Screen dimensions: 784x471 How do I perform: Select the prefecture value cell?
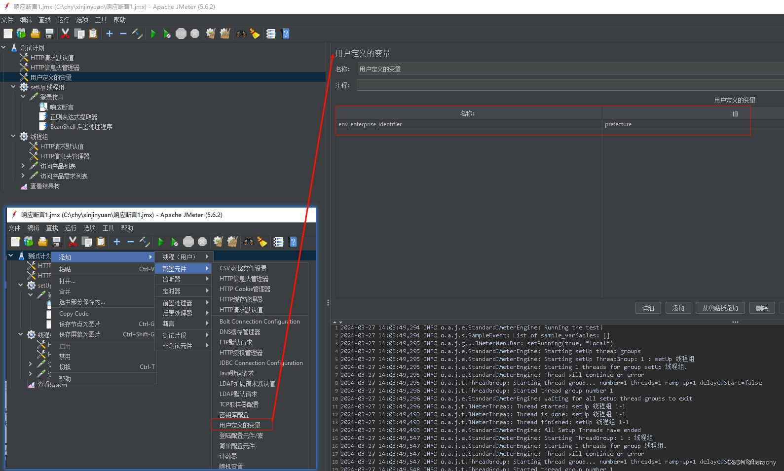coord(693,124)
